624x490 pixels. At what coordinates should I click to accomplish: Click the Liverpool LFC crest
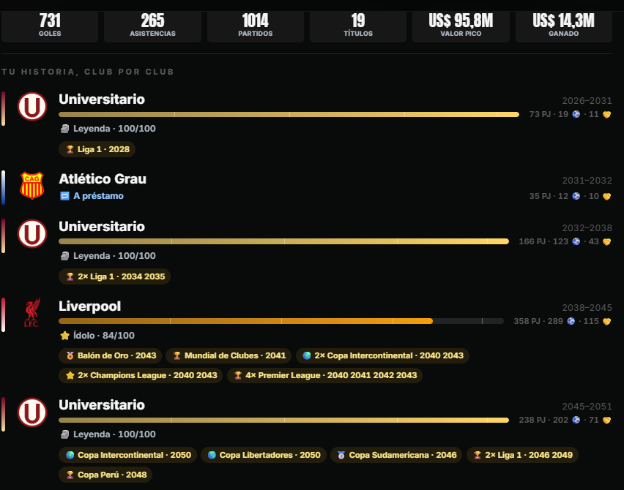(31, 313)
